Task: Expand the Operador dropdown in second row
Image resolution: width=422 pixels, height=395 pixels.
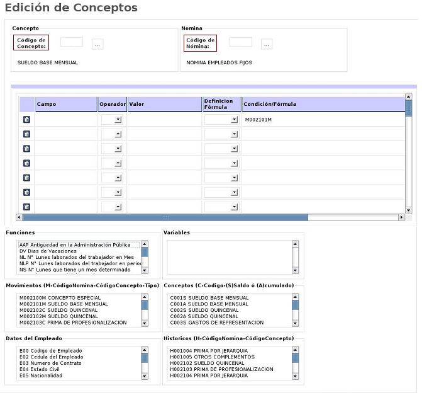Action: coord(111,134)
